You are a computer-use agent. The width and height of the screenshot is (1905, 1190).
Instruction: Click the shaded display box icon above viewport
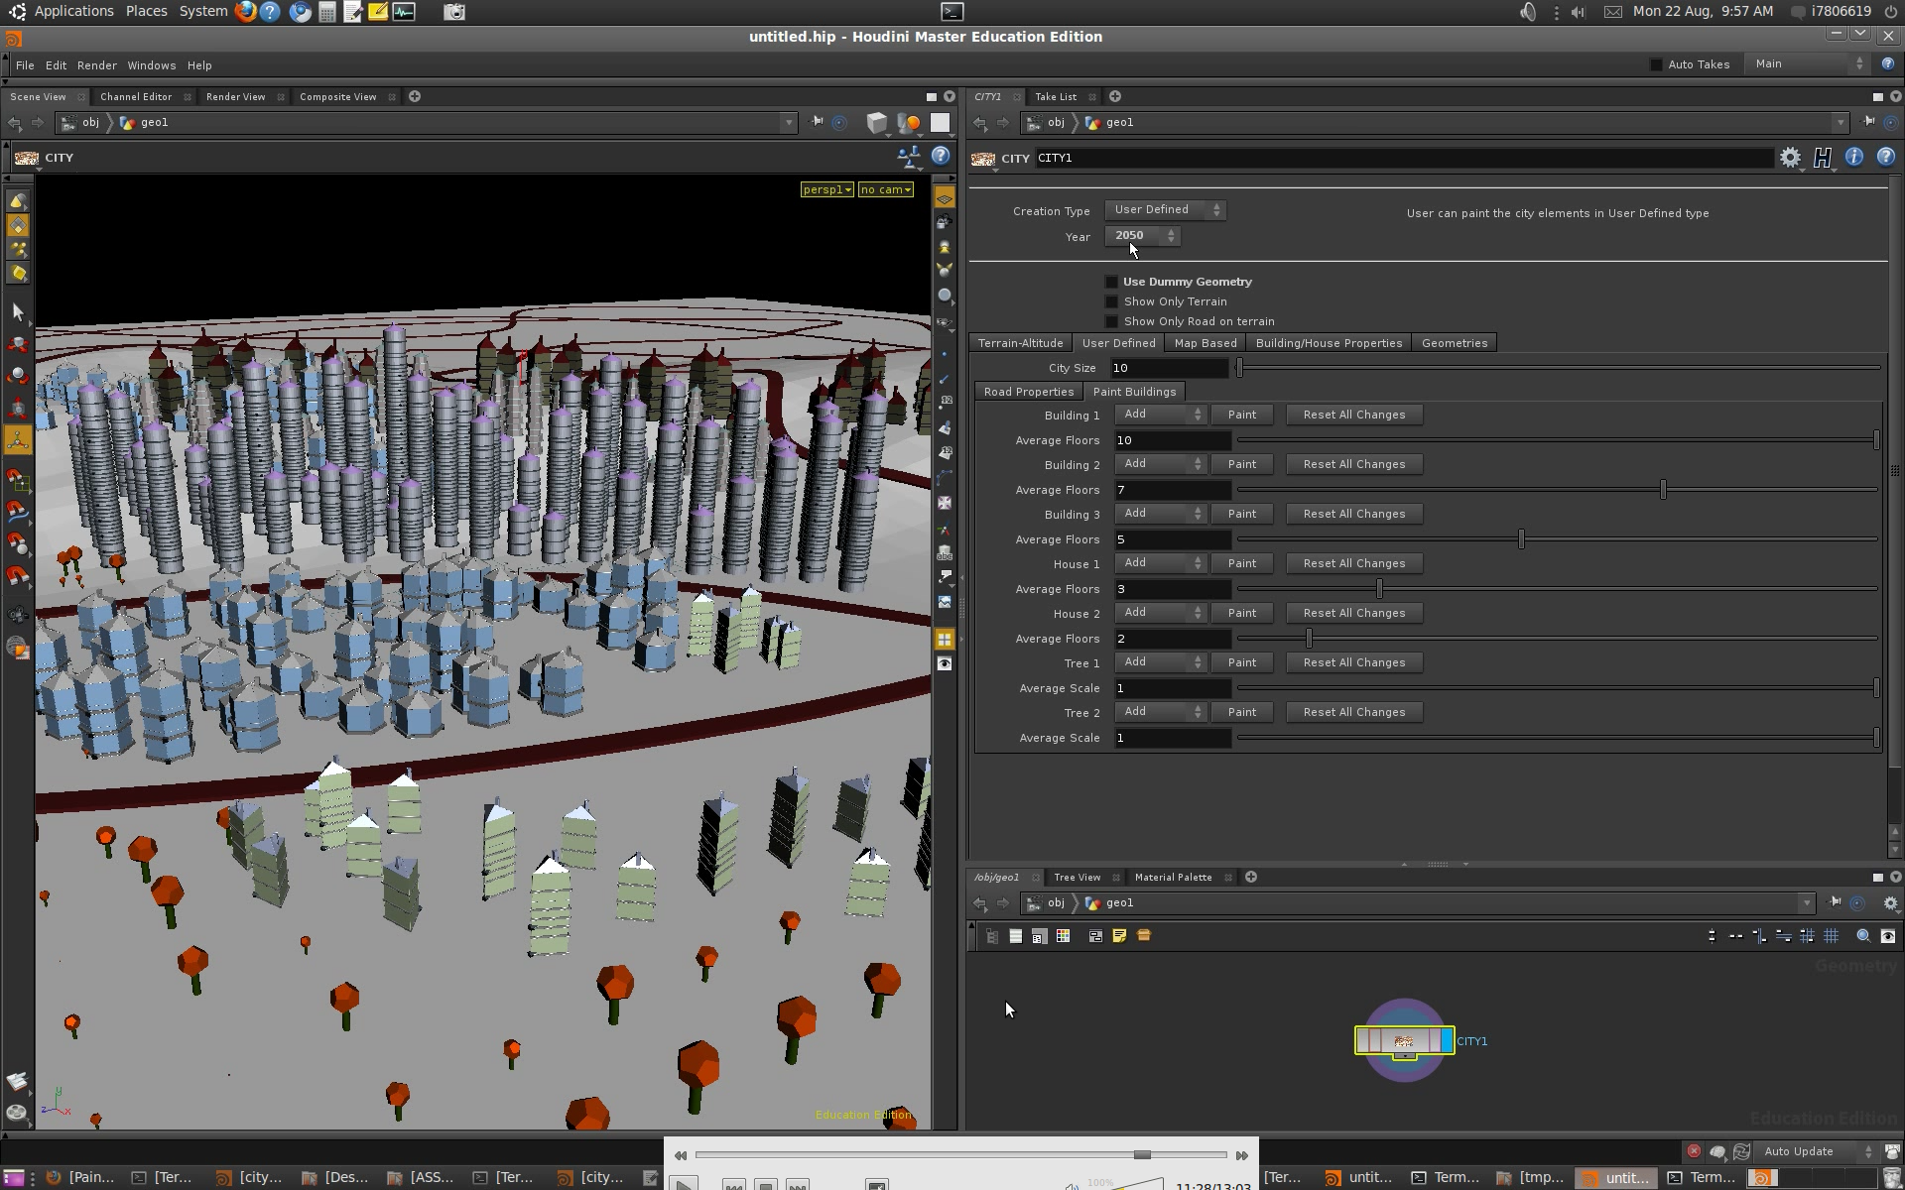pos(876,123)
